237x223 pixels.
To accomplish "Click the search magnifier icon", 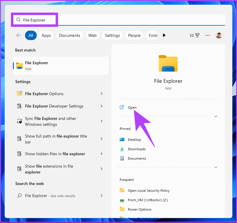I will [x=19, y=20].
